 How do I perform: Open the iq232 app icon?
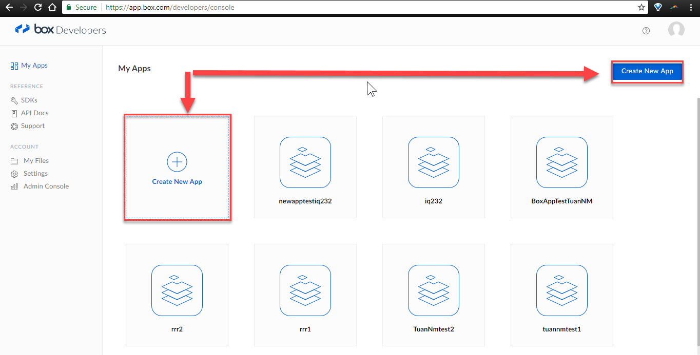click(x=434, y=162)
